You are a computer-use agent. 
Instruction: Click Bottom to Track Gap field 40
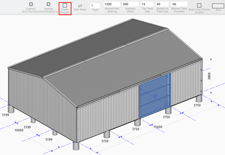point(162,4)
